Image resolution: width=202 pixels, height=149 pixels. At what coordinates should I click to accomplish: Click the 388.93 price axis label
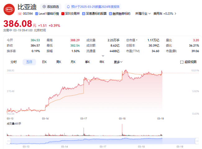(x=11, y=70)
